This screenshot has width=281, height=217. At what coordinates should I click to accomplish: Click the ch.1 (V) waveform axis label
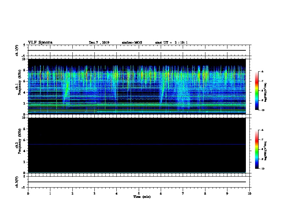17,50
